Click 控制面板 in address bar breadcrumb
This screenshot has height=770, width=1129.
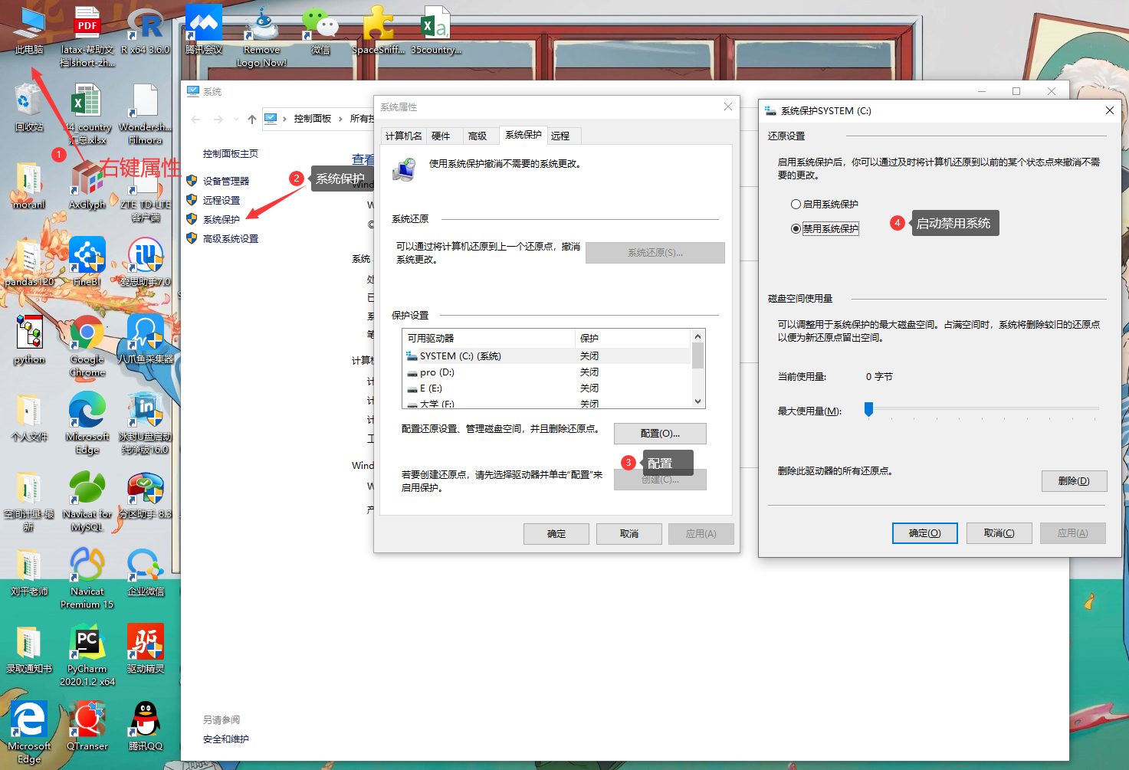pyautogui.click(x=313, y=119)
